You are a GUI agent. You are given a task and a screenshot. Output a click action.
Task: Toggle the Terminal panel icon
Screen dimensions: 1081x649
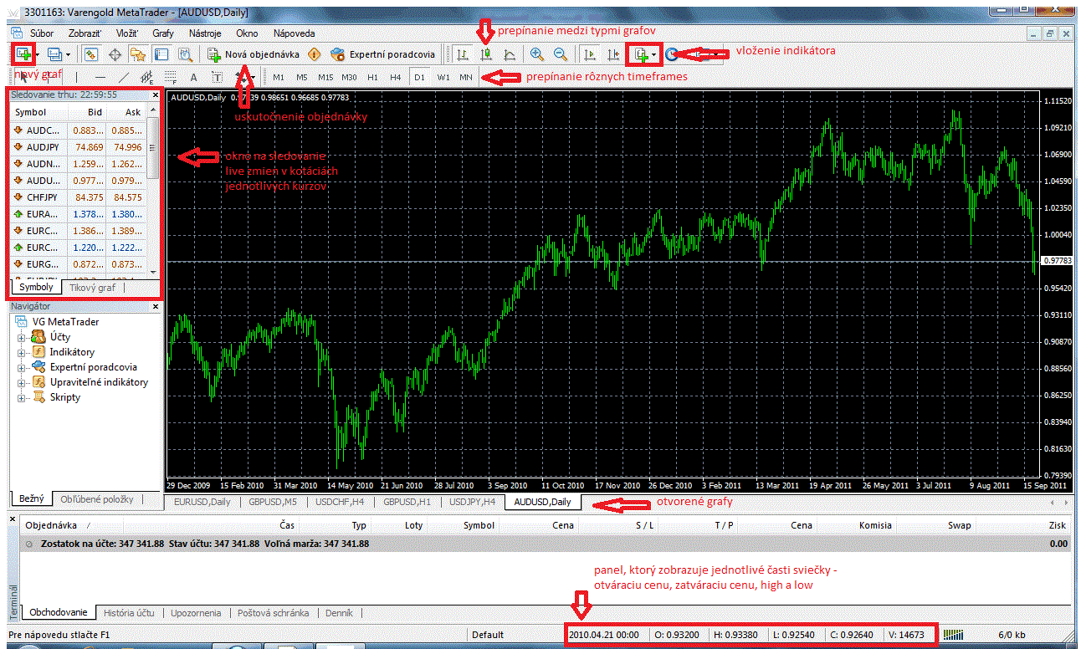coord(161,54)
